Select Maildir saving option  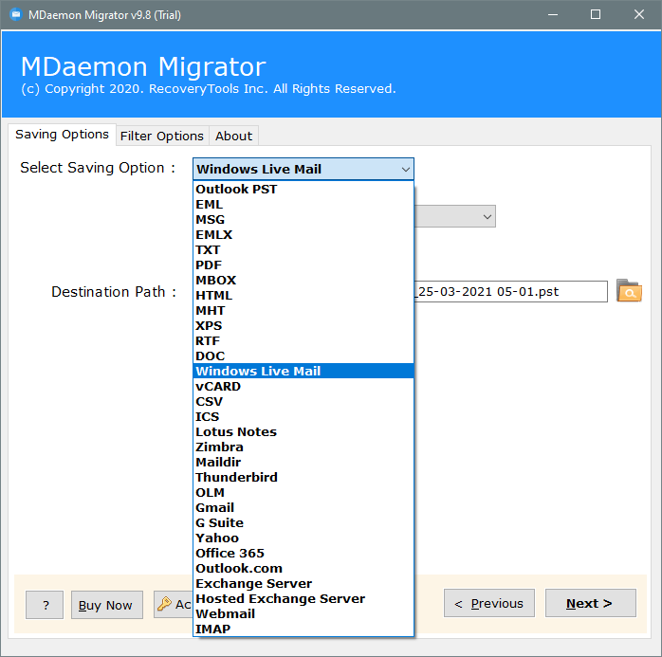pos(303,462)
